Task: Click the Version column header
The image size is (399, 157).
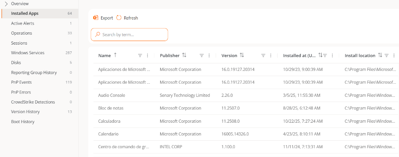Action: [x=229, y=55]
